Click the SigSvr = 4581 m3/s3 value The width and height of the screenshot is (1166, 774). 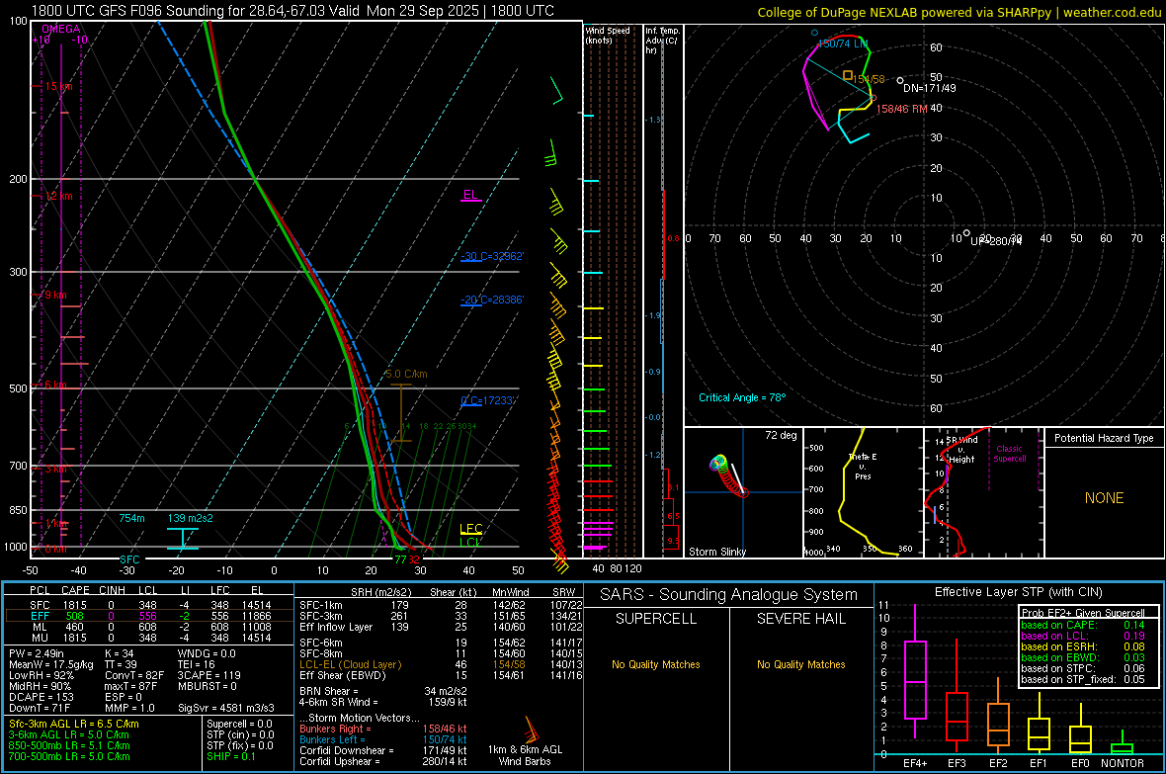[225, 708]
